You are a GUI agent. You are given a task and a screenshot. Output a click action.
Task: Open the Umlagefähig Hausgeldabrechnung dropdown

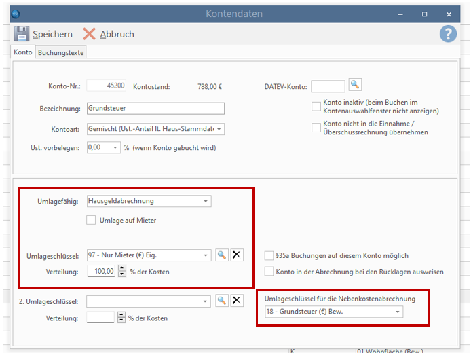206,201
